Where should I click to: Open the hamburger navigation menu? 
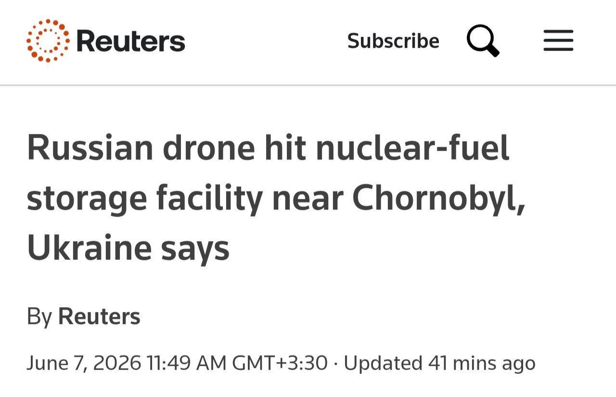pos(558,40)
